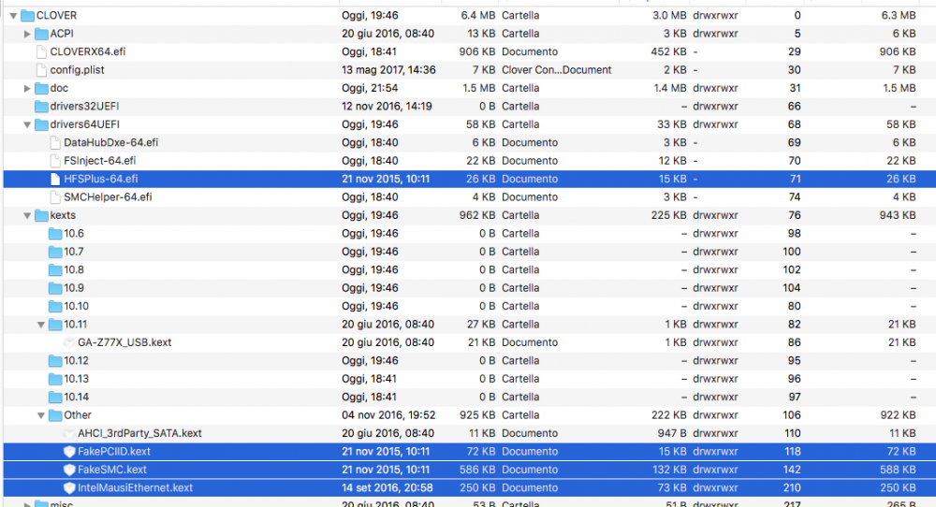The width and height of the screenshot is (936, 507).
Task: Click the config.plist file icon
Action: [41, 70]
